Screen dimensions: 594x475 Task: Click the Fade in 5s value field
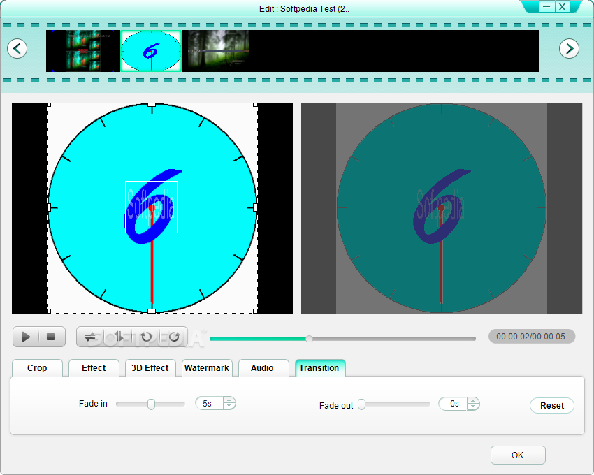(x=210, y=404)
